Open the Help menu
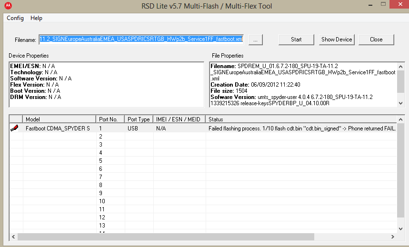The image size is (409, 247). tap(36, 18)
